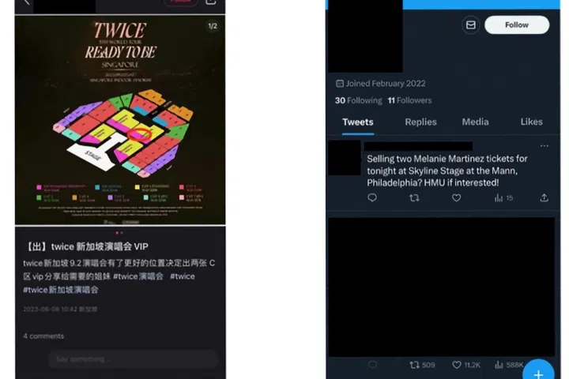Follow this Twitter profile
Image resolution: width=569 pixels, height=379 pixels.
517,25
